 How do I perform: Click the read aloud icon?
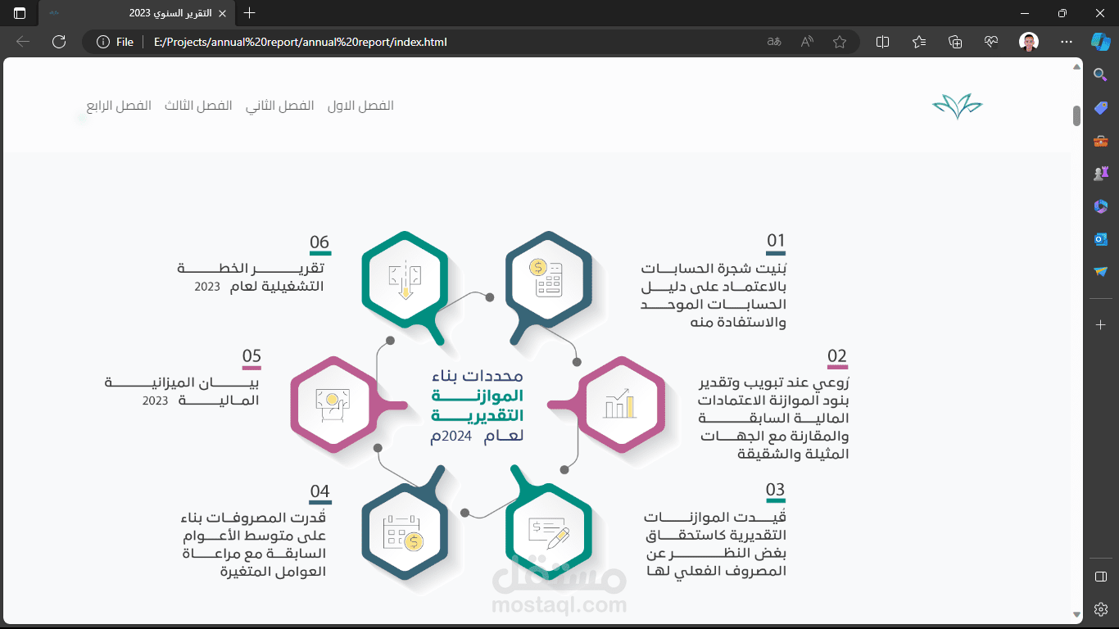807,42
